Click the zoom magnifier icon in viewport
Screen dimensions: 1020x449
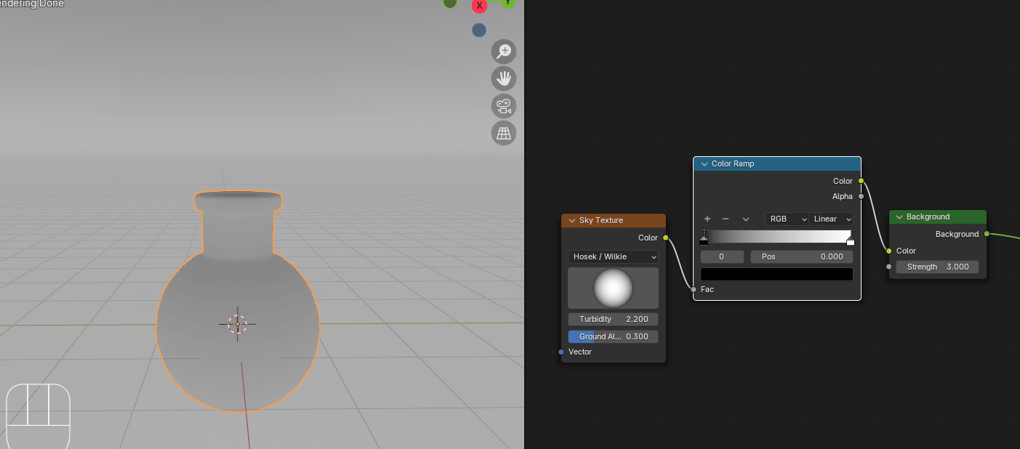503,52
